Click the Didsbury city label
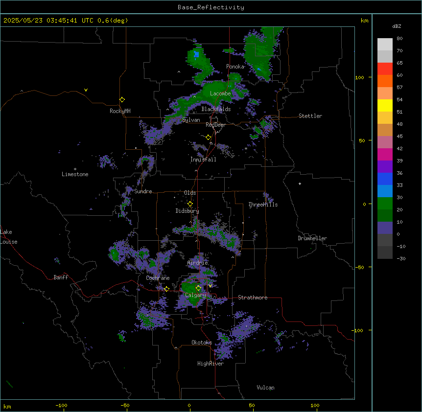This screenshot has height=412, width=422. [188, 211]
